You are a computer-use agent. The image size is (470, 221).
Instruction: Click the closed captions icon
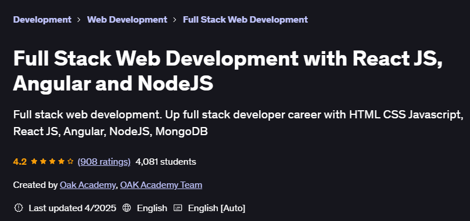(x=178, y=208)
